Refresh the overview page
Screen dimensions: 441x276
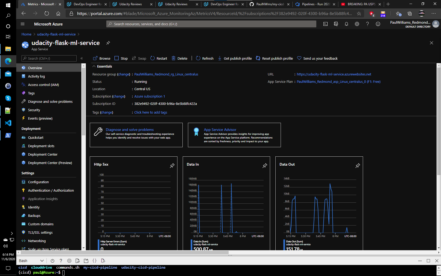[205, 58]
